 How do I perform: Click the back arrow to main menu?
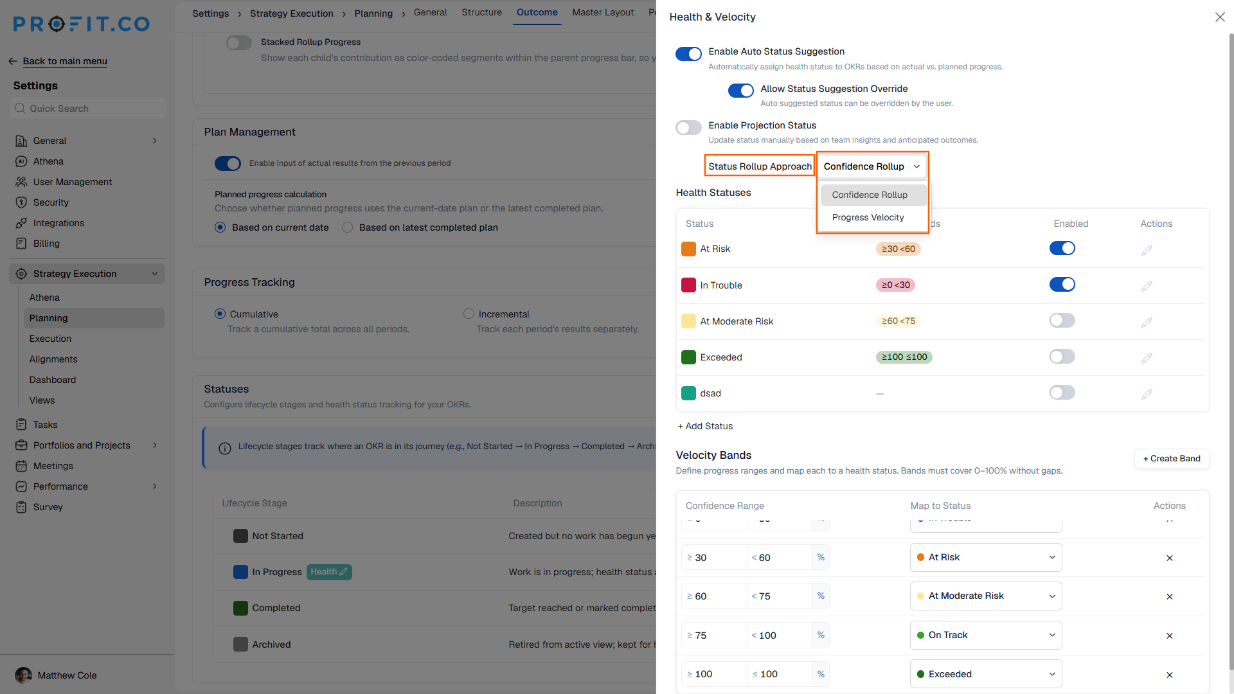13,61
